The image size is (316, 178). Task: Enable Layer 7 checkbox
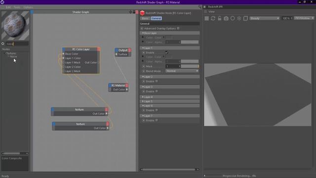[x=157, y=120]
